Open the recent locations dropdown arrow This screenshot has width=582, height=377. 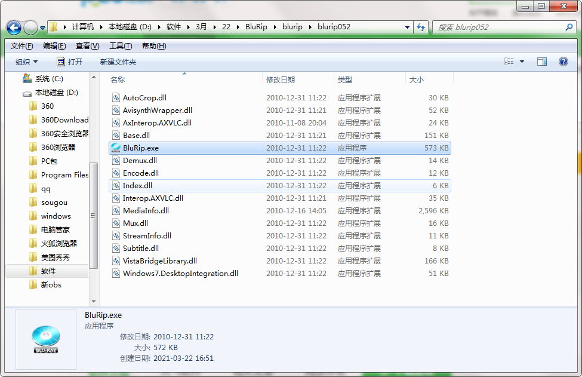[x=42, y=28]
